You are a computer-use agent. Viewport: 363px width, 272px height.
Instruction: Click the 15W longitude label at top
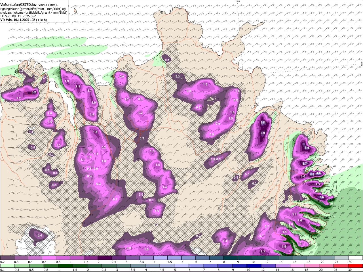[x=237, y=1]
